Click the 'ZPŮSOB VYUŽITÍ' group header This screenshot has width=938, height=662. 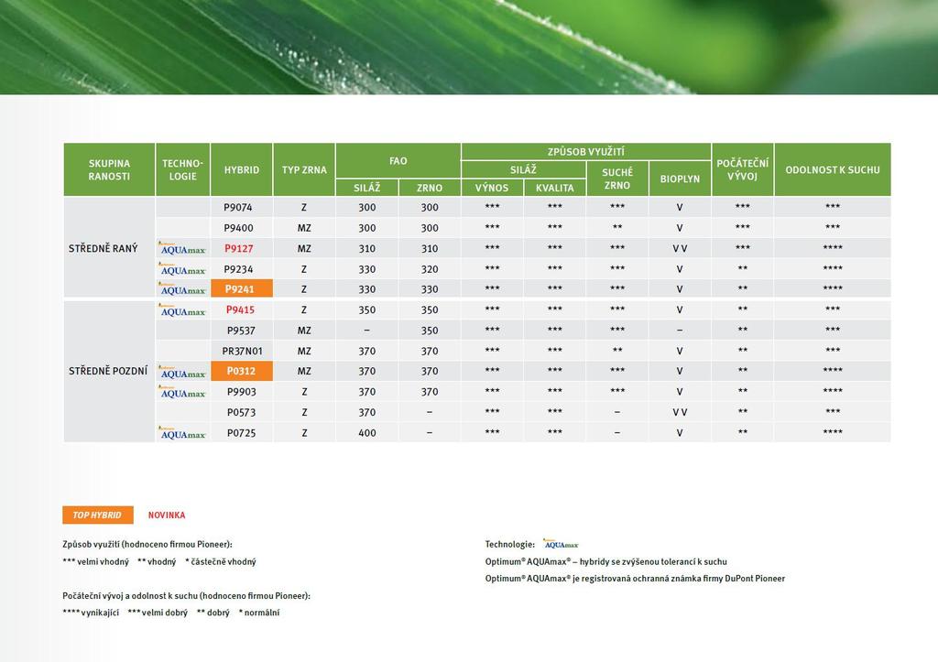(585, 152)
